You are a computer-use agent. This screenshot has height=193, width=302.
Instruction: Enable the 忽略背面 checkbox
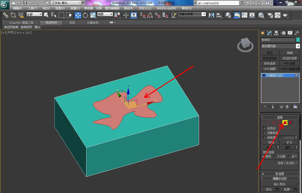tap(265, 133)
